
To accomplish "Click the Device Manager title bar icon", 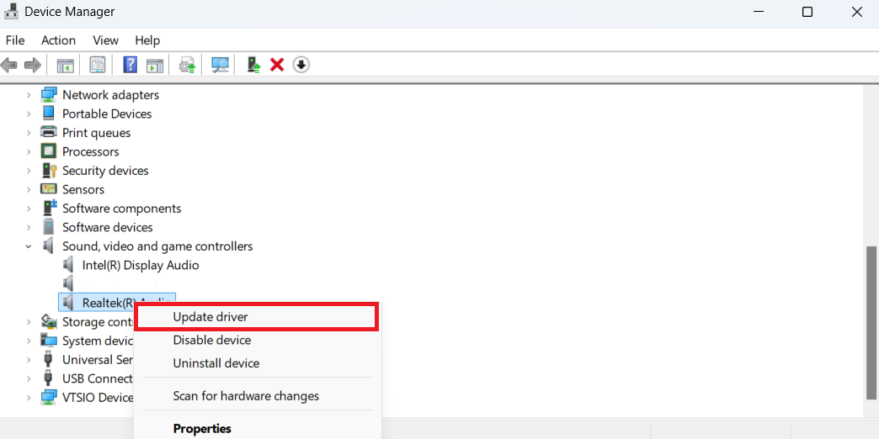I will click(11, 11).
